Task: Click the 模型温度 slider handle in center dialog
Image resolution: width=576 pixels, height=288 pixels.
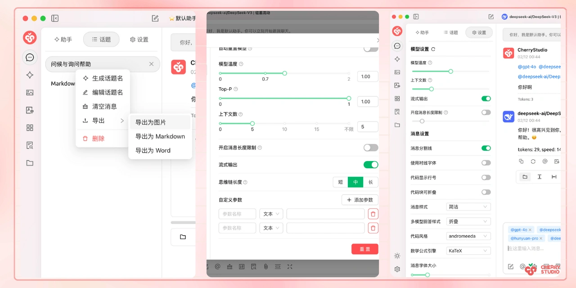Action: pos(284,73)
